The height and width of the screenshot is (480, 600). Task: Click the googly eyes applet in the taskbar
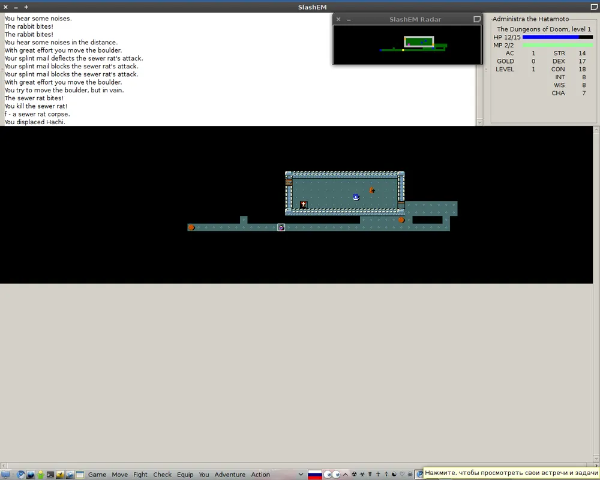tap(332, 475)
